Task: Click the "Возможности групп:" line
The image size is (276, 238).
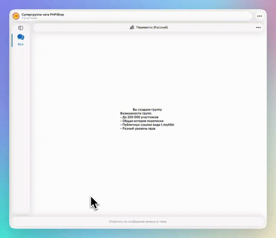Action: (x=136, y=113)
